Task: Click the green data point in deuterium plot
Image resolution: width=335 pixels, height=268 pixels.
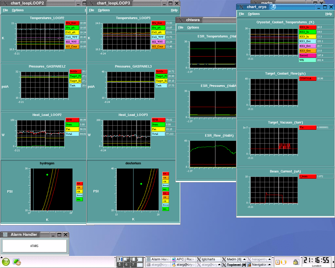Action: point(141,184)
